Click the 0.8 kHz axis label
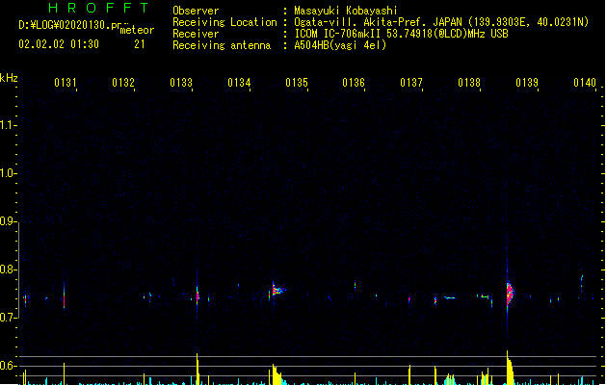Screen dimensions: 606x385 coord(8,269)
